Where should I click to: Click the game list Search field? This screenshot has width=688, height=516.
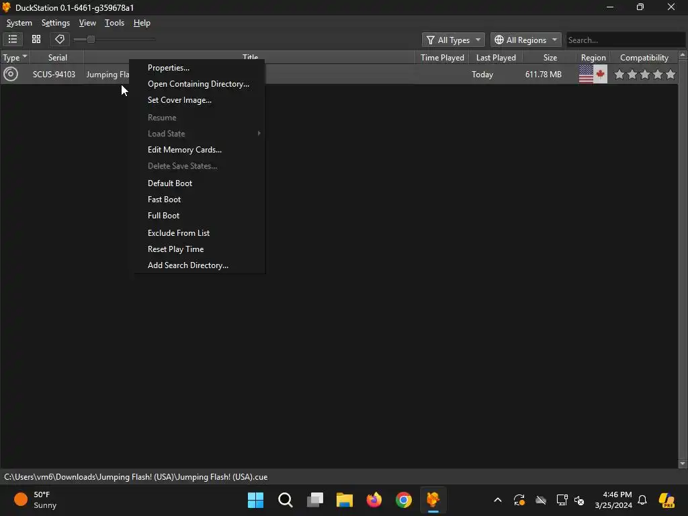(x=626, y=40)
